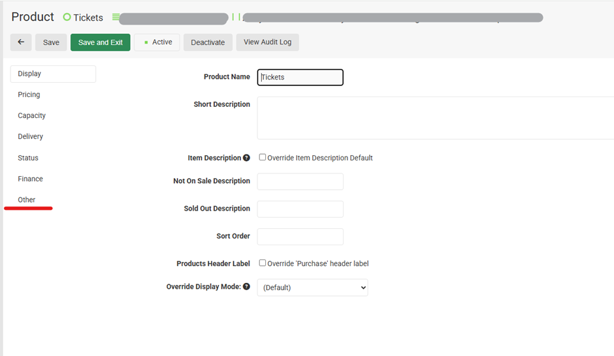Select the Delivery section
Image resolution: width=614 pixels, height=356 pixels.
pyautogui.click(x=30, y=136)
